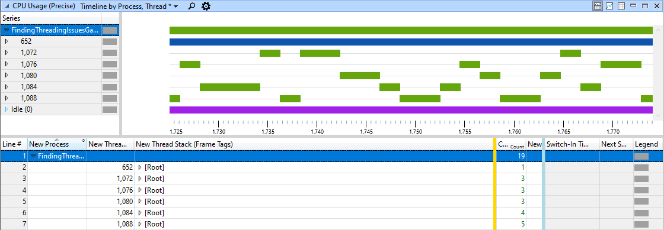
Task: Click color swatch for series 1,072
Action: (x=110, y=53)
